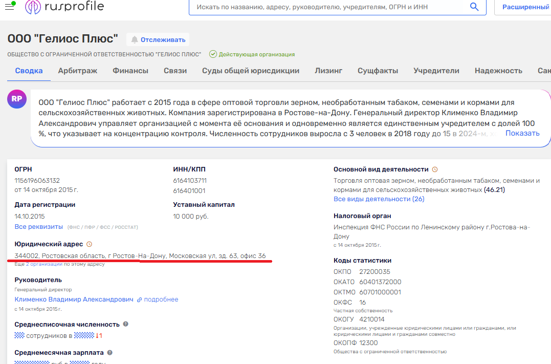Click the Отслеживать button
Viewport: 551px width, 364px height.
pos(158,40)
